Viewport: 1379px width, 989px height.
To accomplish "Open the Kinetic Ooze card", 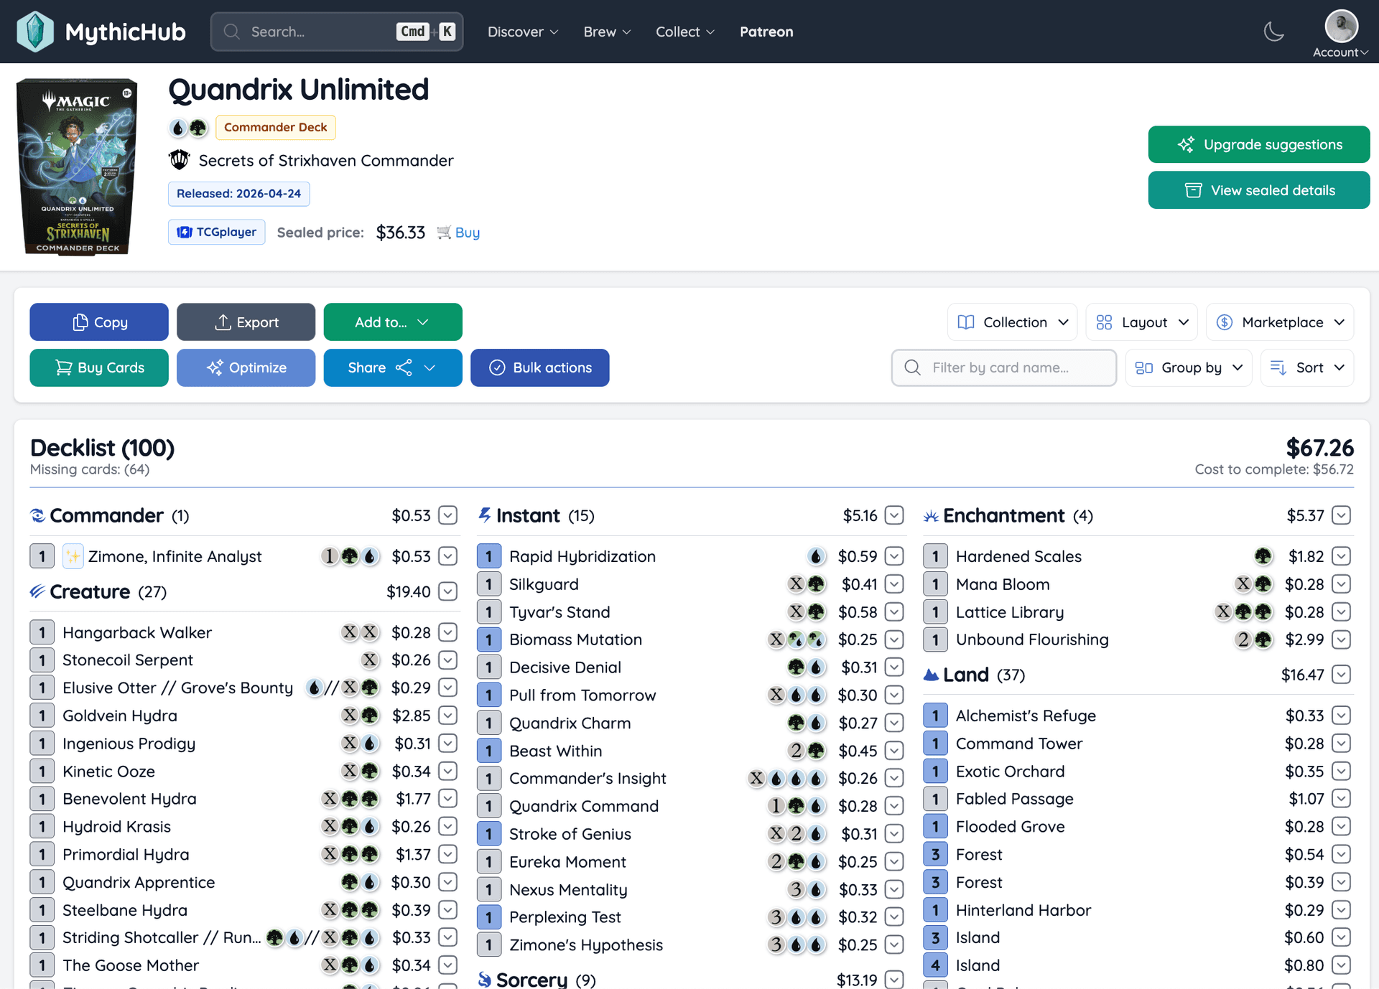I will click(108, 772).
